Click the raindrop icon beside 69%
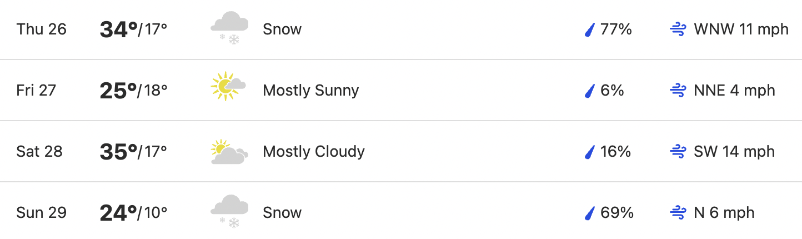 click(590, 213)
